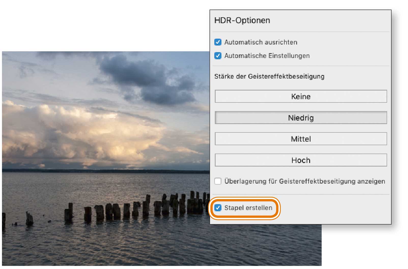
Task: Disable the Stapel erstellen checkbox
Action: [x=218, y=208]
